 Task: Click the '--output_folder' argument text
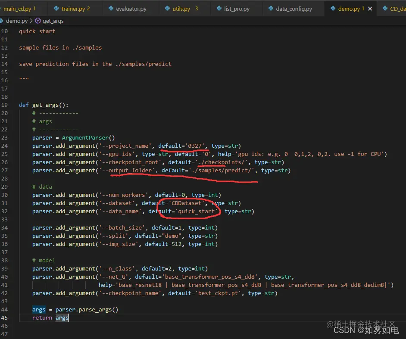coord(127,170)
